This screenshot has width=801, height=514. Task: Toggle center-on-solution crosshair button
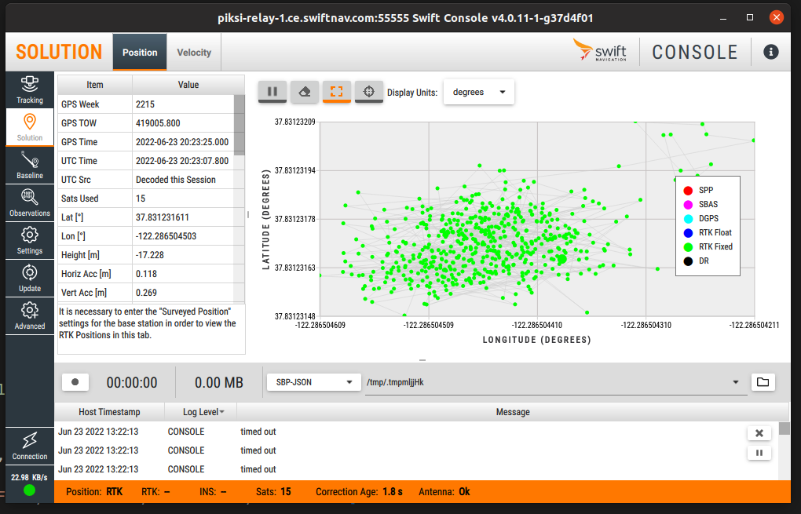click(x=369, y=91)
